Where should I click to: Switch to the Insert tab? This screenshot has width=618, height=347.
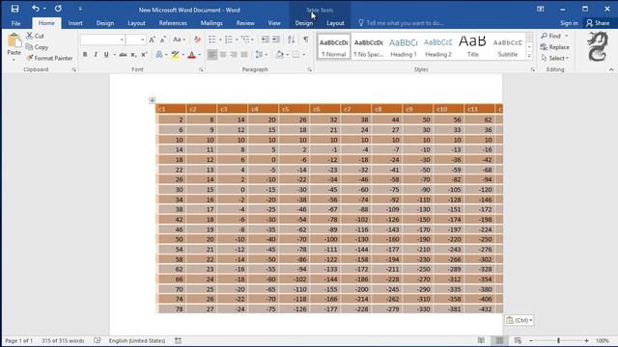(x=75, y=23)
